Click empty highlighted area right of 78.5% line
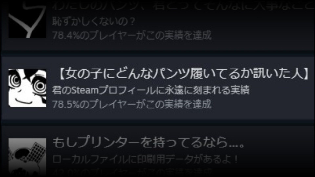 pyautogui.click(x=261, y=104)
